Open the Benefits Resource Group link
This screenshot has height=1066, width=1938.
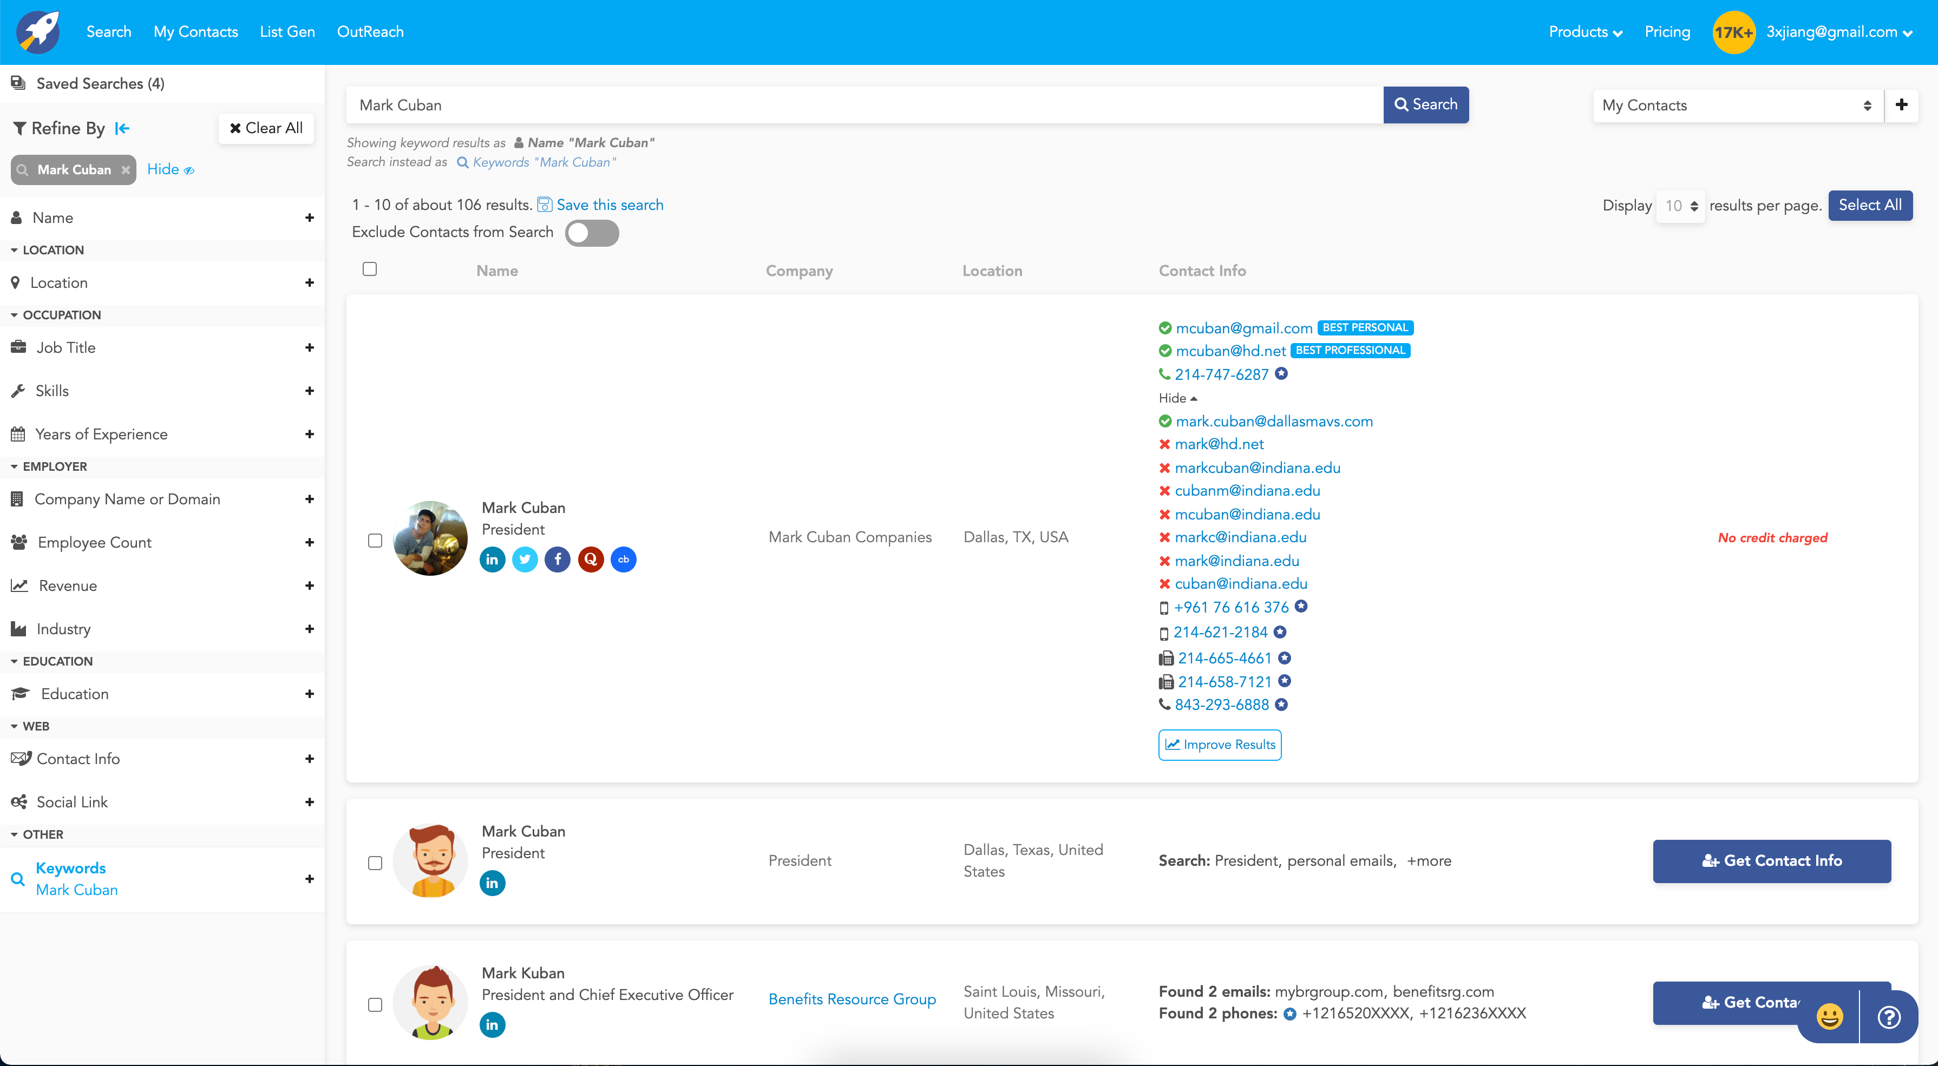click(852, 999)
